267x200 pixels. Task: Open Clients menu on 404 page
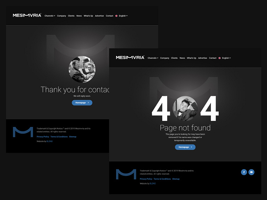pyautogui.click(x=174, y=58)
